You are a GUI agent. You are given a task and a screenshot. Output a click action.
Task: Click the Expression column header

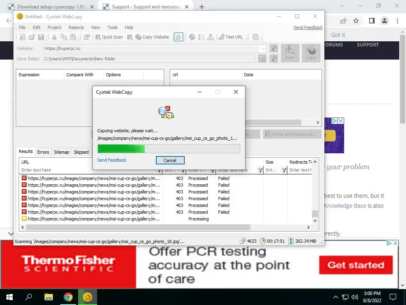pyautogui.click(x=40, y=75)
